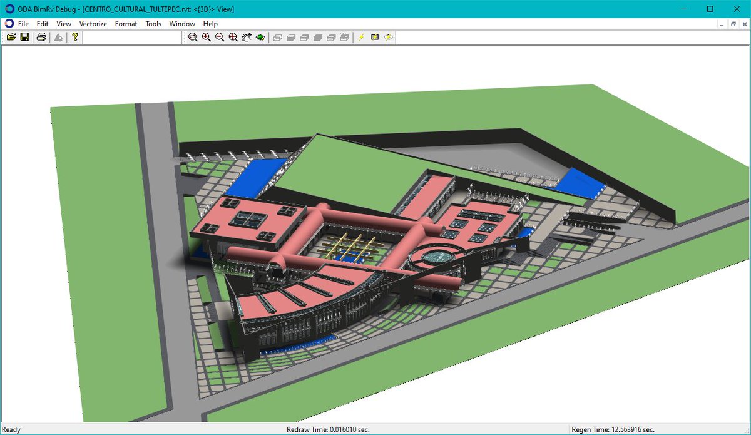Select the Zoom In tool
751x435 pixels.
206,37
